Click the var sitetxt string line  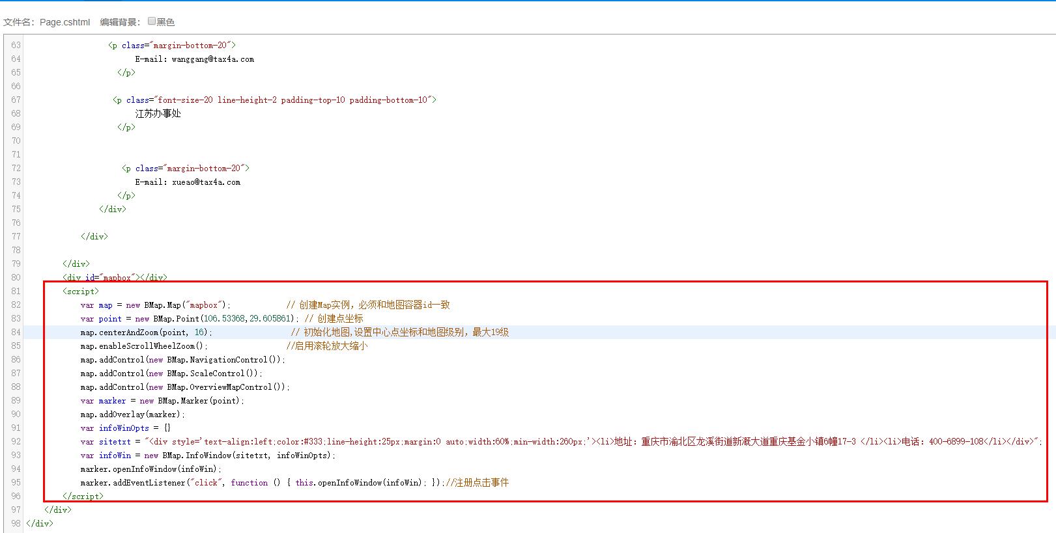click(562, 441)
